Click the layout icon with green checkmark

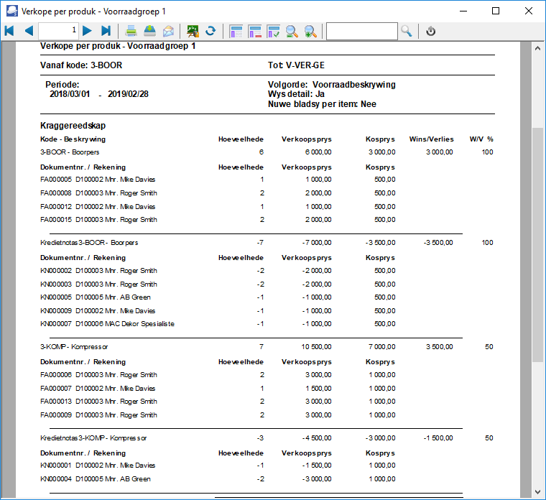pyautogui.click(x=273, y=31)
